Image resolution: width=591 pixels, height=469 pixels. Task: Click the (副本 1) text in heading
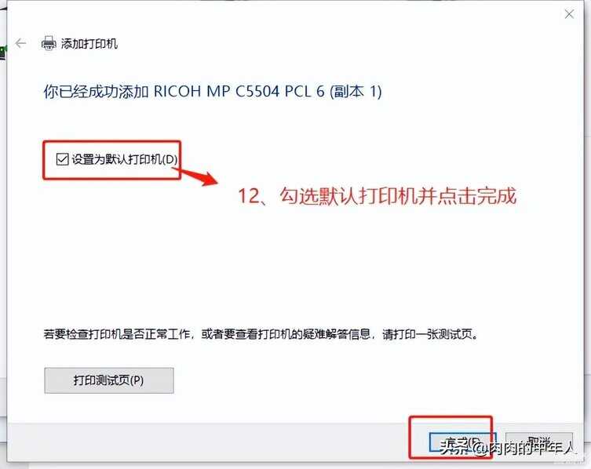click(x=356, y=92)
